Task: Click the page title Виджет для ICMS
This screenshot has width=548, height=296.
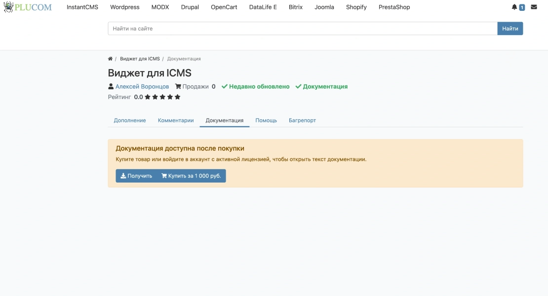Action: point(150,73)
